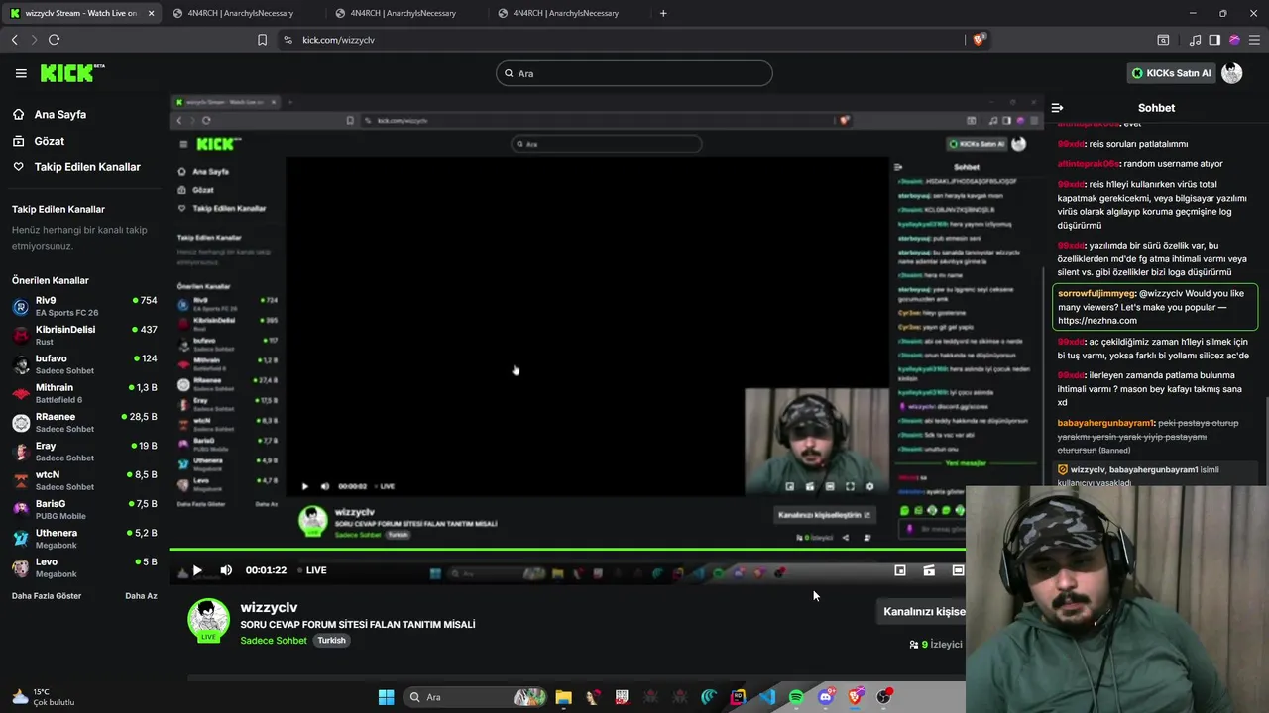Image resolution: width=1269 pixels, height=713 pixels.
Task: Open Takip Edilen Kanallar menu item
Action: tap(87, 167)
